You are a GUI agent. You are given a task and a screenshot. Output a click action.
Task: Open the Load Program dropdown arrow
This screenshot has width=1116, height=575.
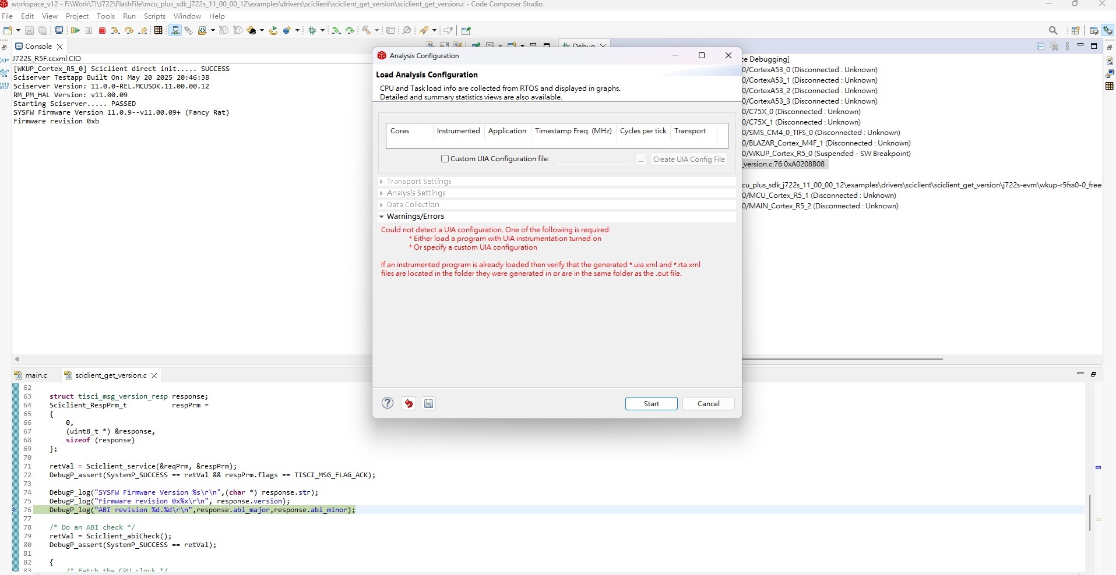[213, 30]
